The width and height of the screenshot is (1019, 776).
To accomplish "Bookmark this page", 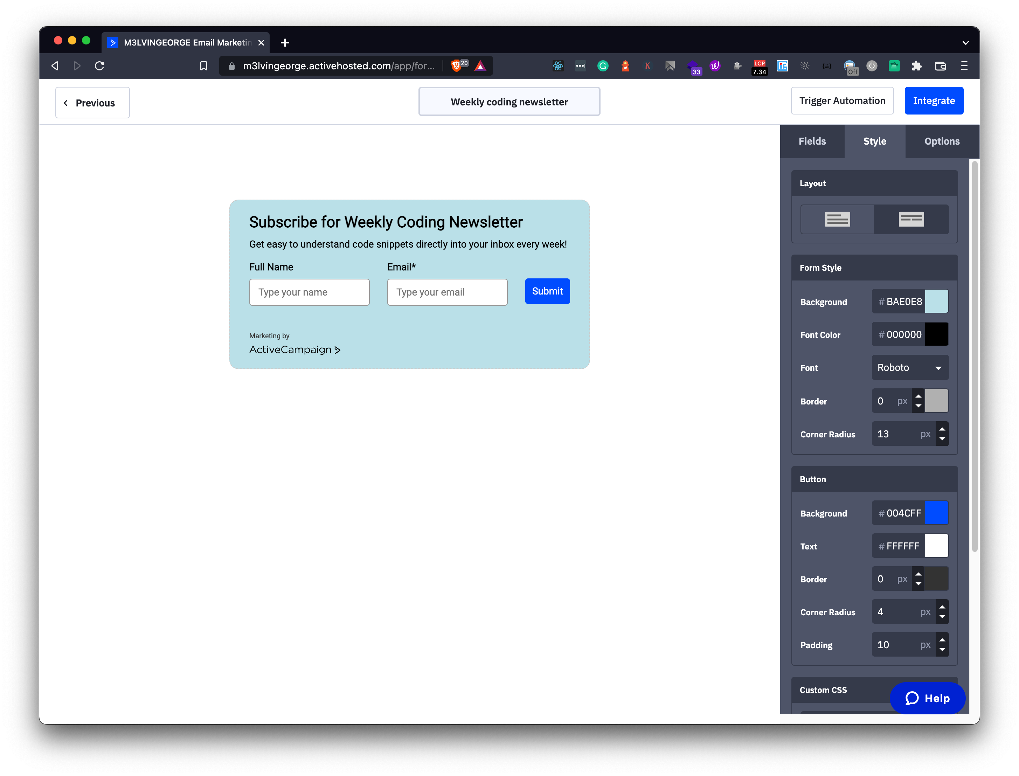I will [x=204, y=66].
